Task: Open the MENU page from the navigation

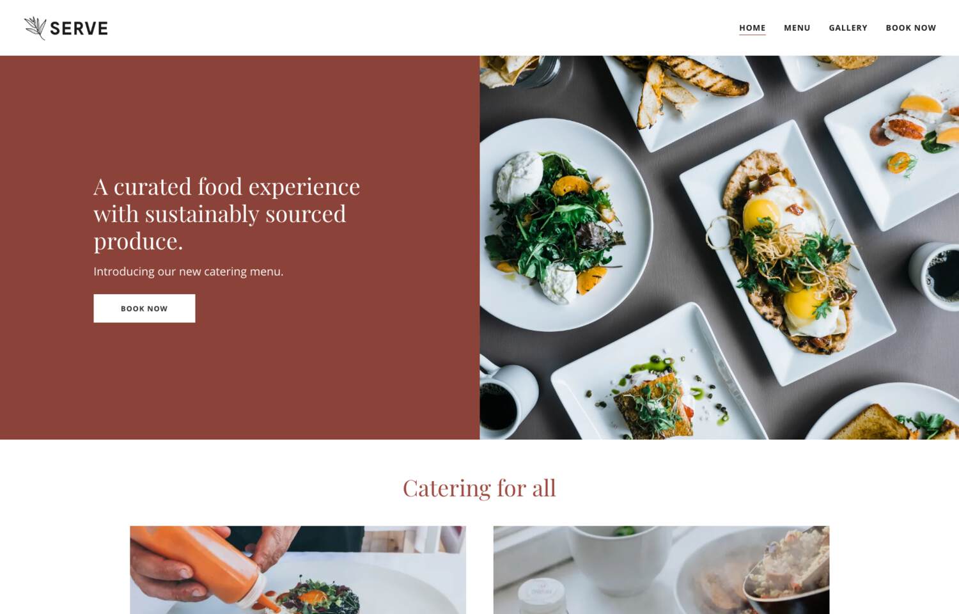Action: [797, 28]
